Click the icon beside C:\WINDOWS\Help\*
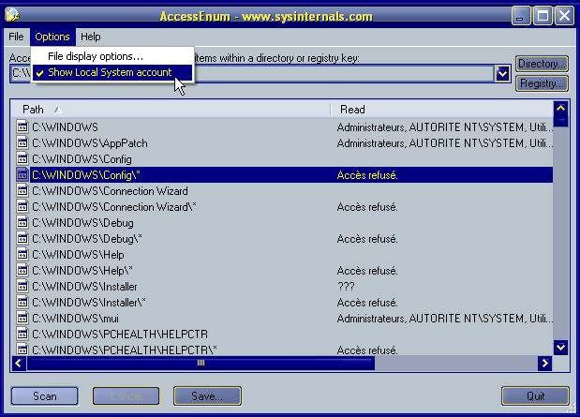 point(22,270)
